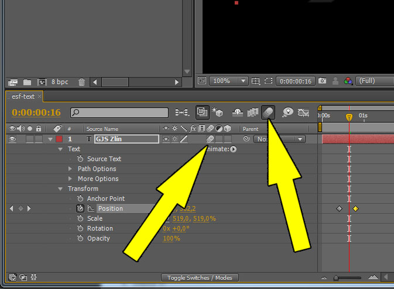Viewport: 394px width, 289px height.
Task: Click the timeline zoom slider
Action: 348,277
